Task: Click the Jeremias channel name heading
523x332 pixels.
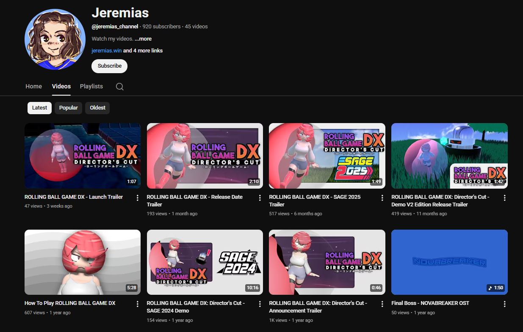Action: [x=120, y=13]
